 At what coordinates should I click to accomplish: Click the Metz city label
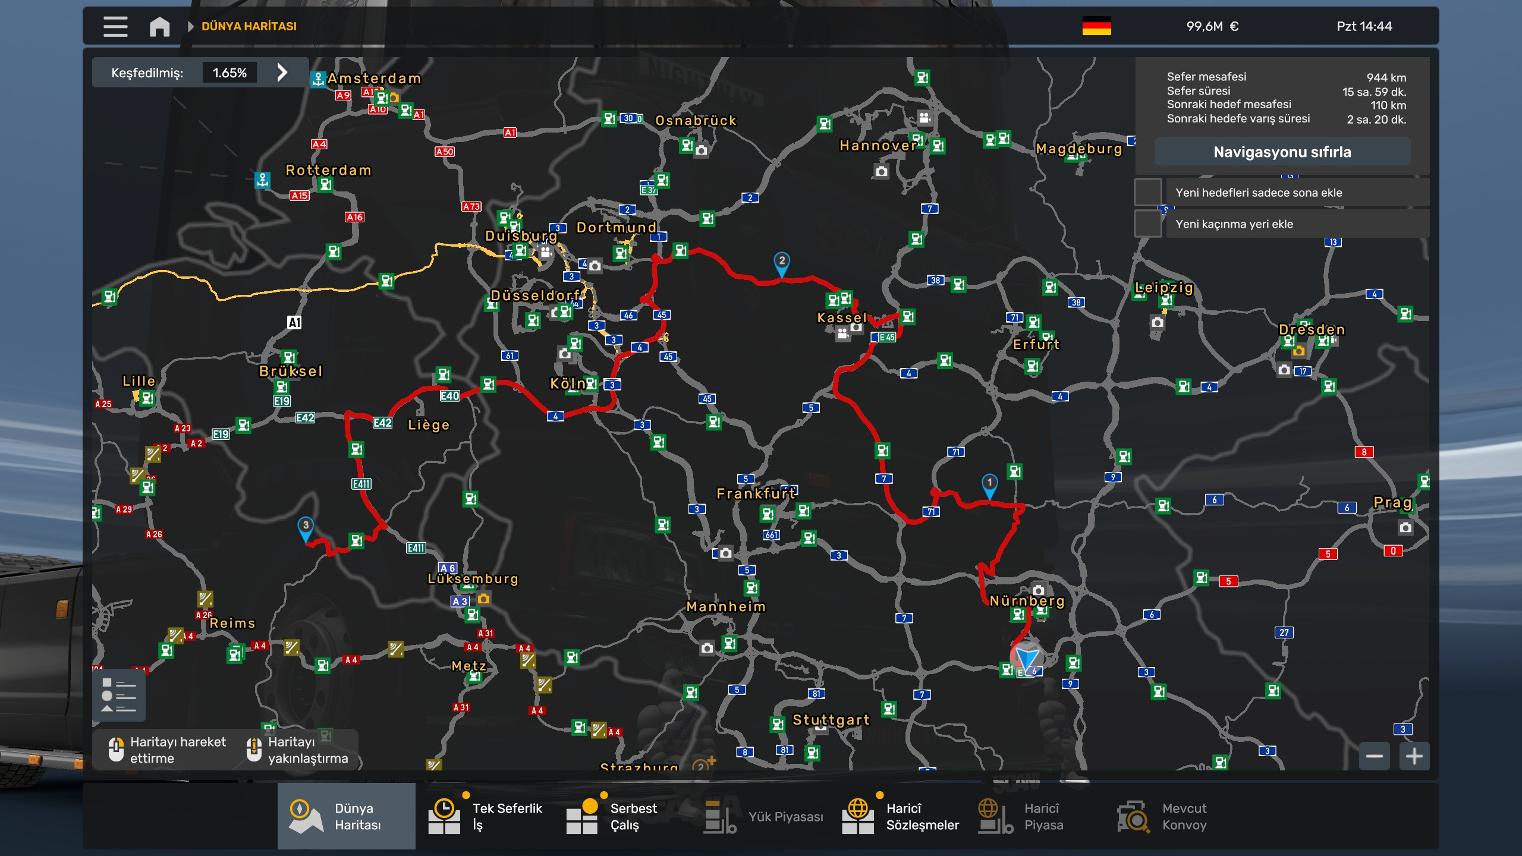click(x=468, y=666)
